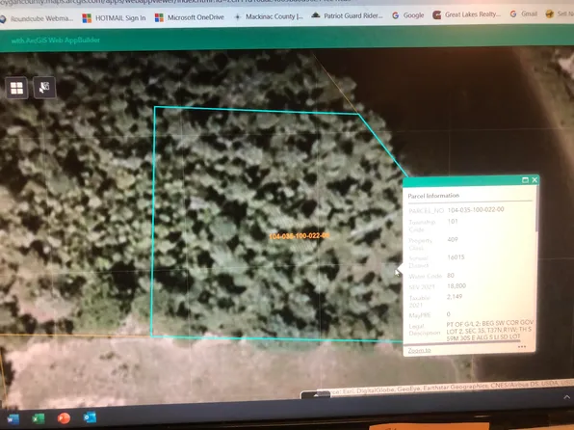Open the Mackinac County bookmark
Screen dimensions: 574x430
[269, 16]
